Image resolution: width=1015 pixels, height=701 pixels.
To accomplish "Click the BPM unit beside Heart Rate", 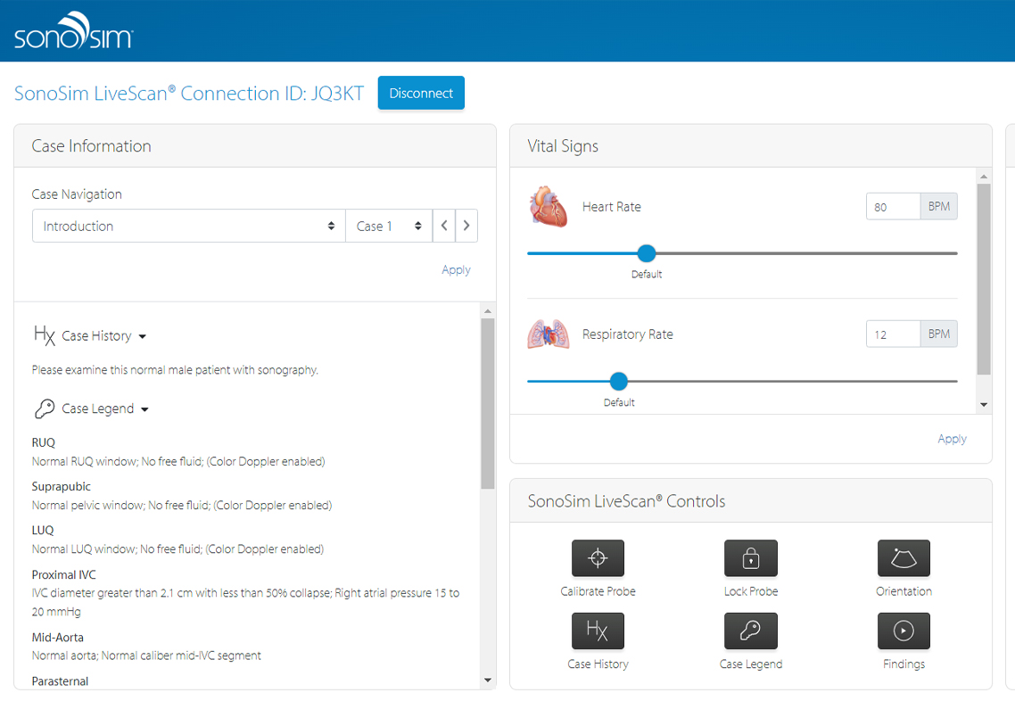I will tap(938, 207).
